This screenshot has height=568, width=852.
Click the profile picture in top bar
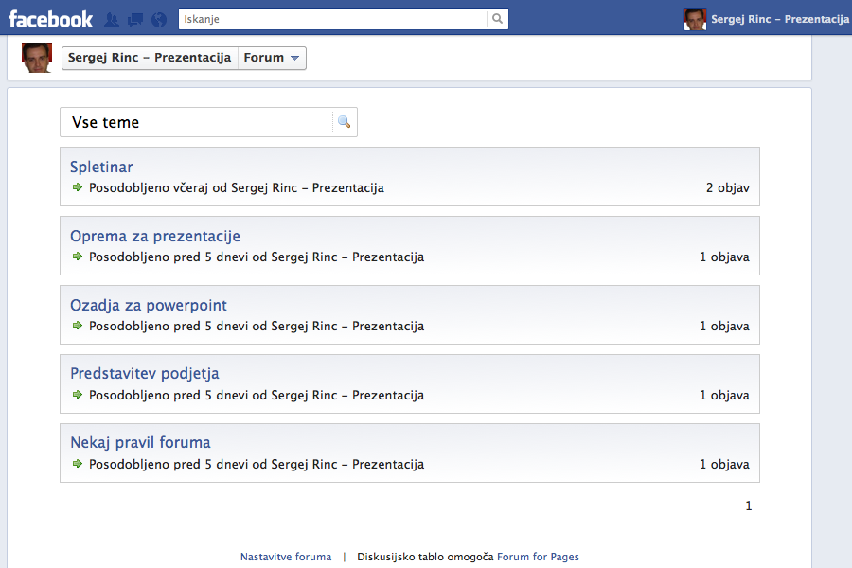pos(695,19)
